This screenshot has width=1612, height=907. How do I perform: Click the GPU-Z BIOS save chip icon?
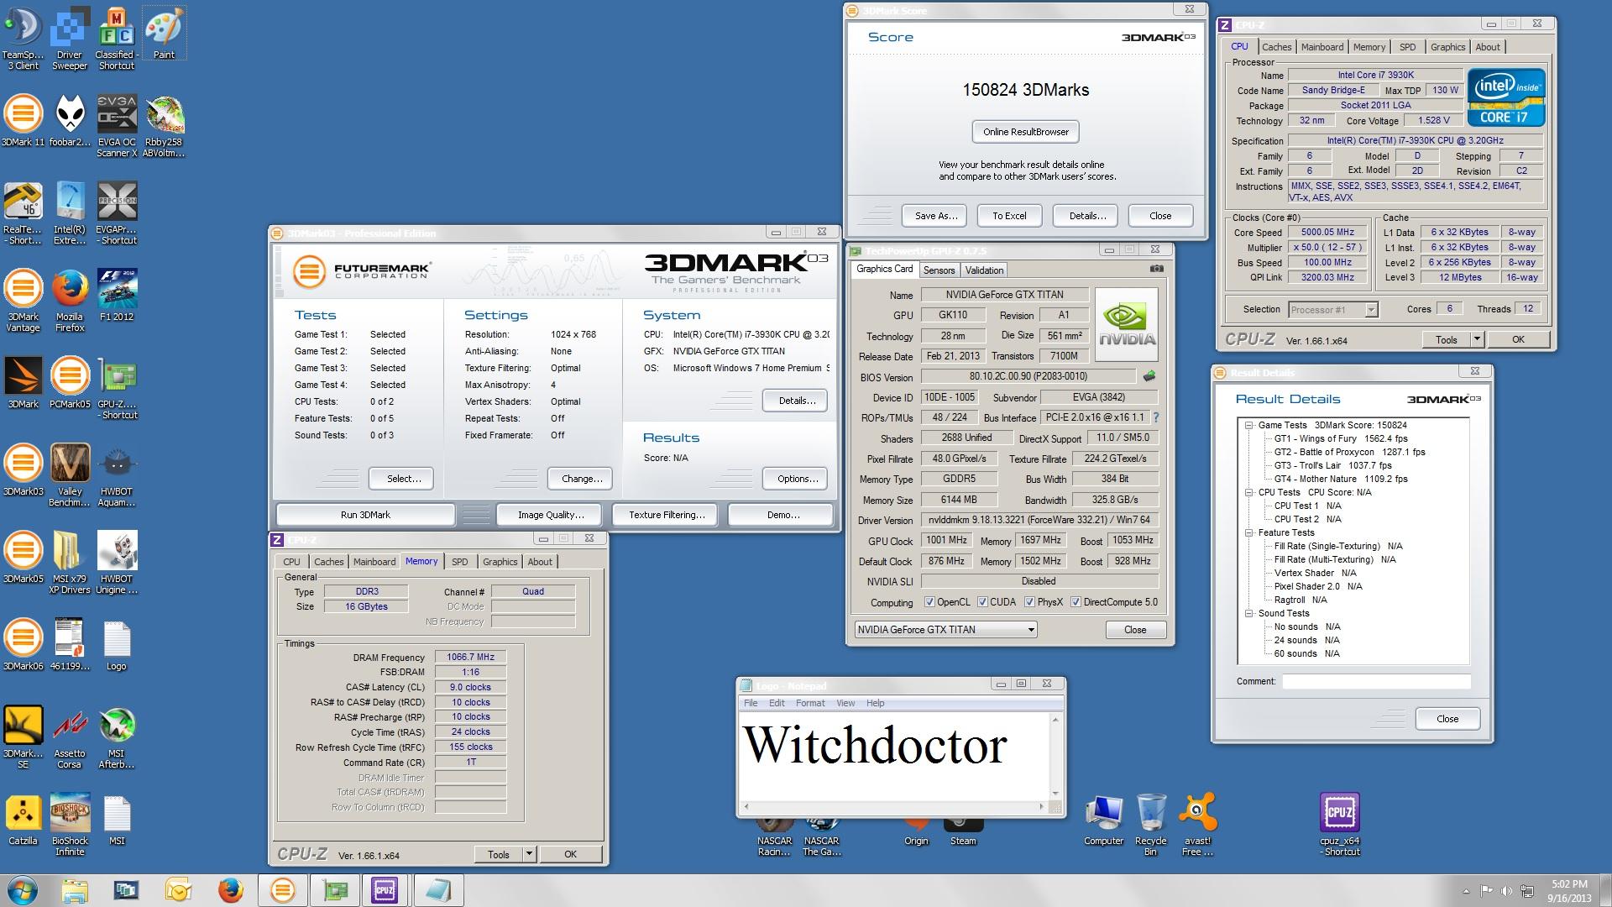[1149, 376]
